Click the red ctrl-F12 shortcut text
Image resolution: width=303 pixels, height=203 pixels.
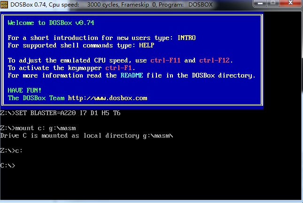pos(215,60)
